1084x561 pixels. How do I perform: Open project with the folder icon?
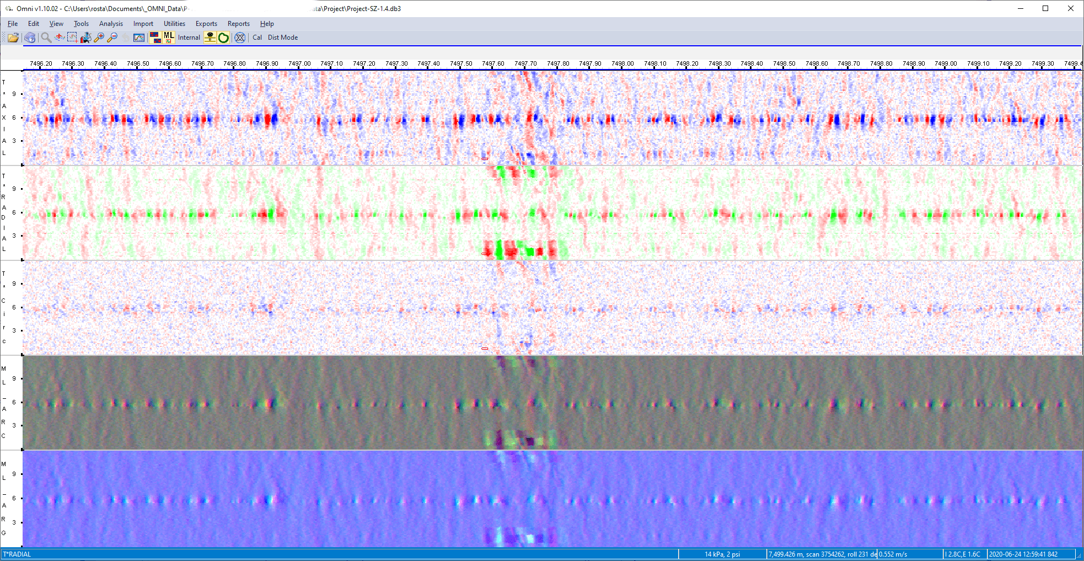pos(13,38)
